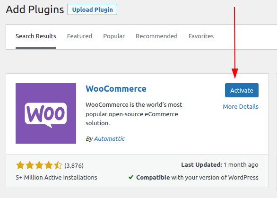Screen dimensions: 277x198
Task: Open the WooCommerce title link
Action: coord(116,89)
